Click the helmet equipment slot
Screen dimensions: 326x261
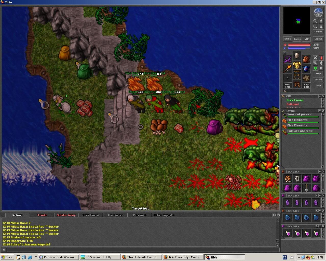tap(297, 56)
